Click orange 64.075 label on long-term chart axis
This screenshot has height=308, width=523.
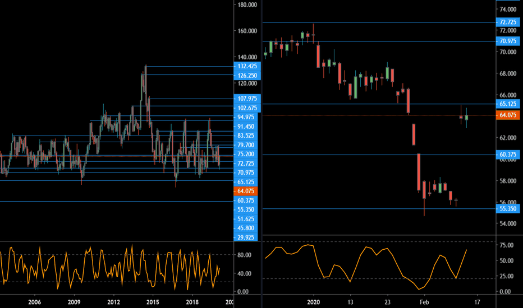click(246, 191)
